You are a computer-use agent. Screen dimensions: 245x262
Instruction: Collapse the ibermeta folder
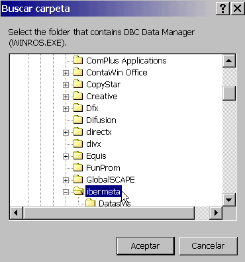coord(66,192)
